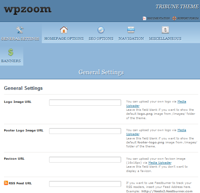Open the Support Forum link
Screen dimensions: 200x193
click(188, 18)
